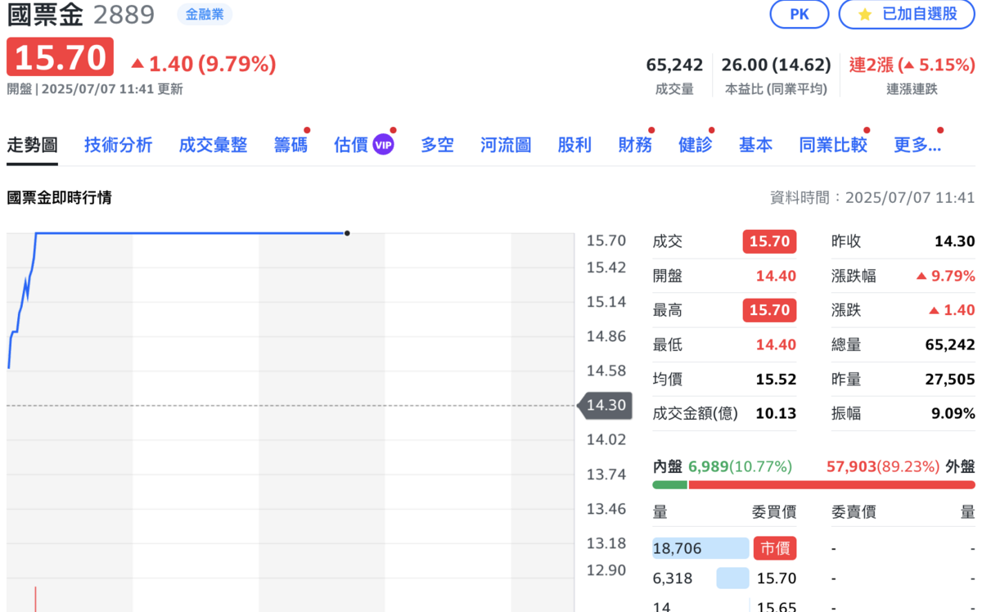Click the 最高 value 15.70

pos(769,310)
